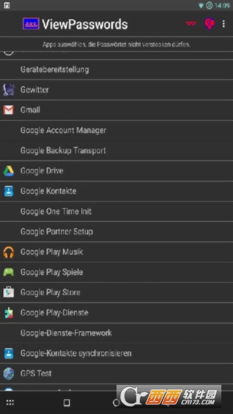Select the Gewitter app icon

point(8,90)
